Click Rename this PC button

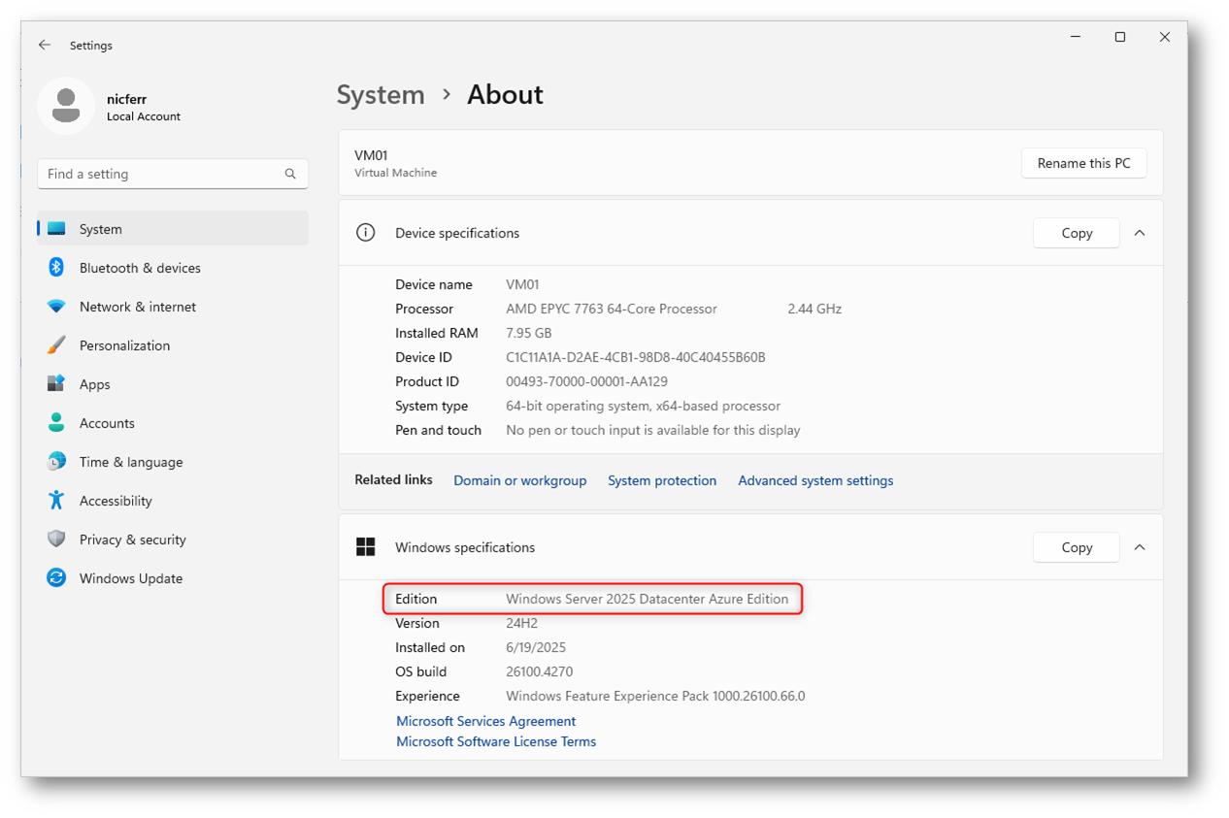(1083, 163)
